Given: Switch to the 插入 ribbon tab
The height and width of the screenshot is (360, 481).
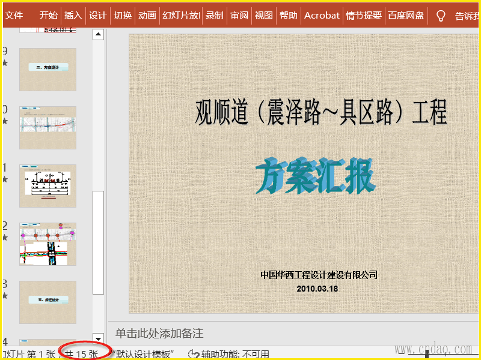Looking at the screenshot, I should tap(73, 16).
